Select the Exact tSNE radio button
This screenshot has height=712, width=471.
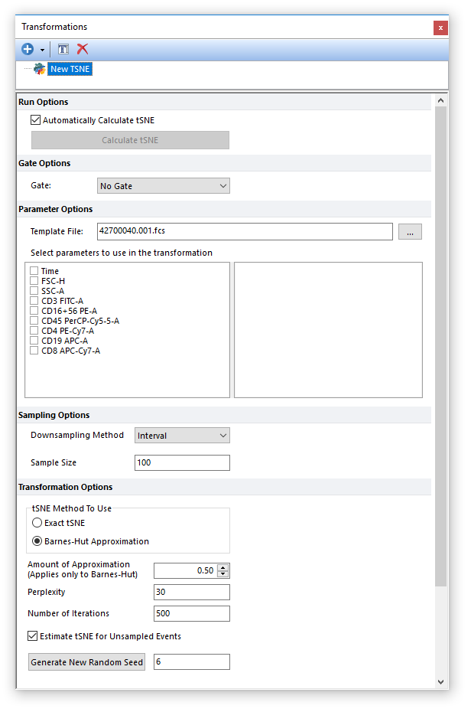[x=37, y=523]
